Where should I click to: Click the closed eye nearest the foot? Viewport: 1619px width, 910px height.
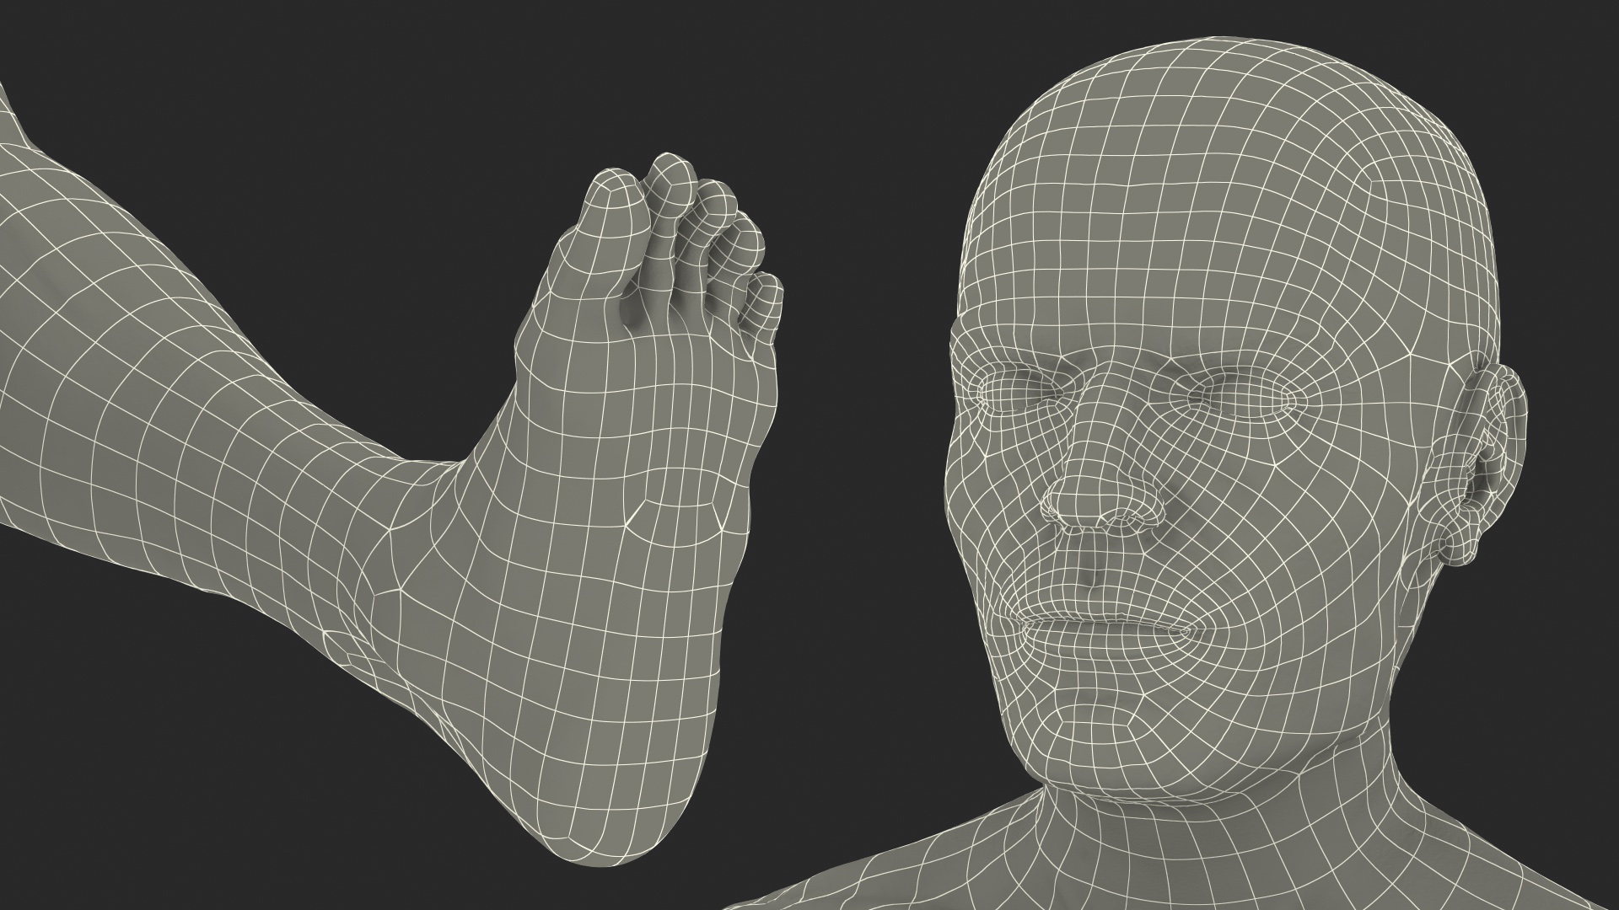click(x=1016, y=394)
